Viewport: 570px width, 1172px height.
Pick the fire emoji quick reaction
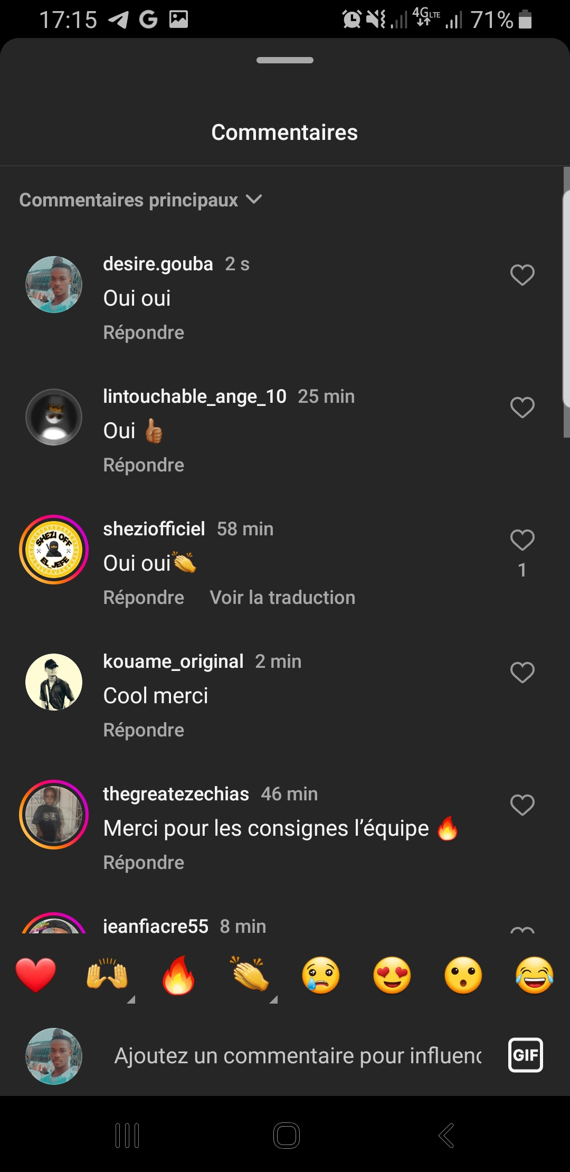click(178, 975)
